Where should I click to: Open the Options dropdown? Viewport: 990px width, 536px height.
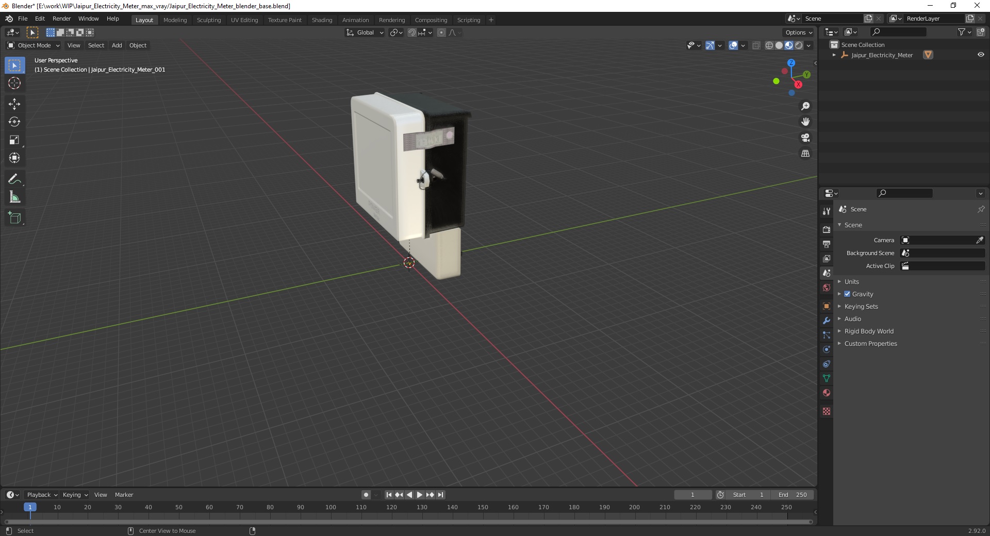point(799,32)
